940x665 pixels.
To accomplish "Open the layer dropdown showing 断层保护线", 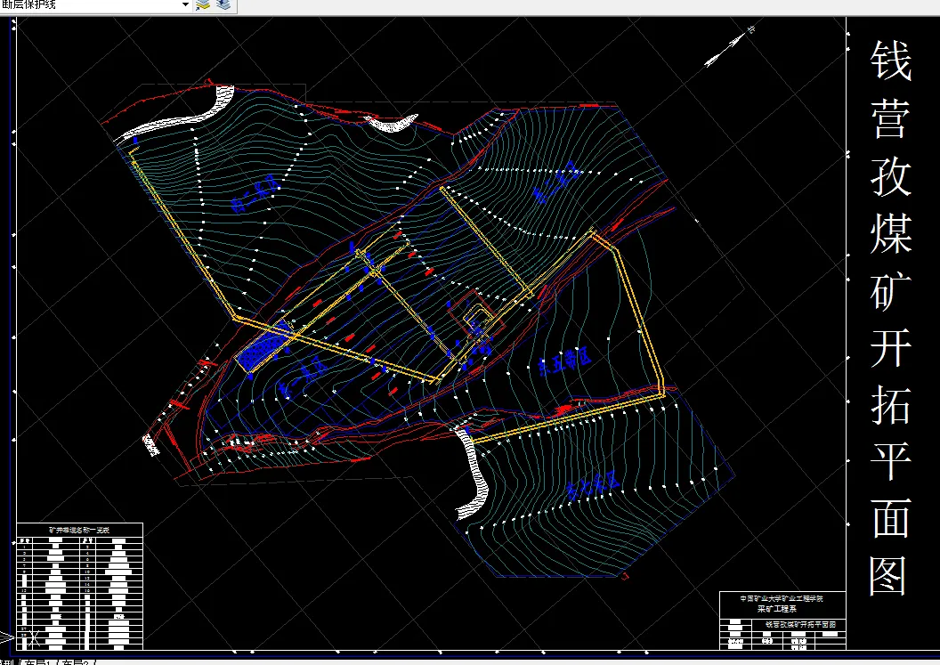I will point(96,5).
